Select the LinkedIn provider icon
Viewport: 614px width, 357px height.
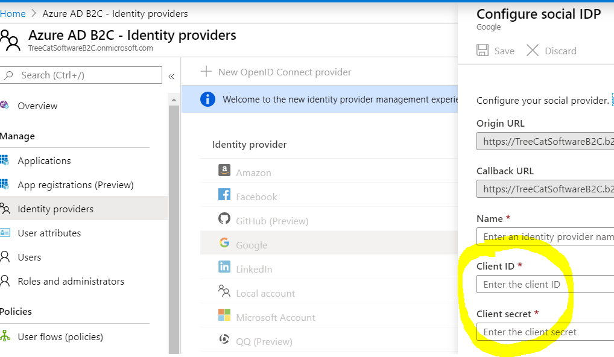click(x=224, y=267)
